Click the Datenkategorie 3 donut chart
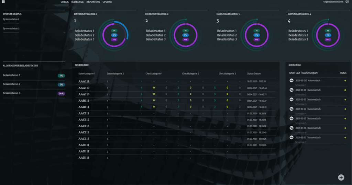 [x=256, y=35]
